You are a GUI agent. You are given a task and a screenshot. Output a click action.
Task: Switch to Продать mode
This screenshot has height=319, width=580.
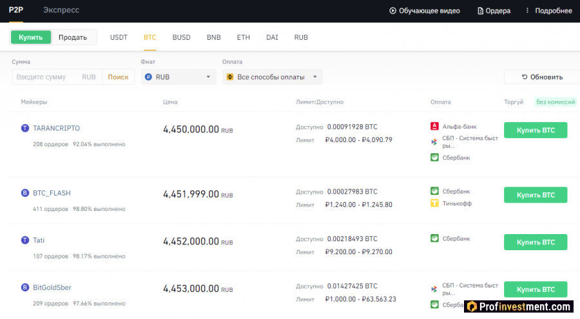tap(73, 37)
